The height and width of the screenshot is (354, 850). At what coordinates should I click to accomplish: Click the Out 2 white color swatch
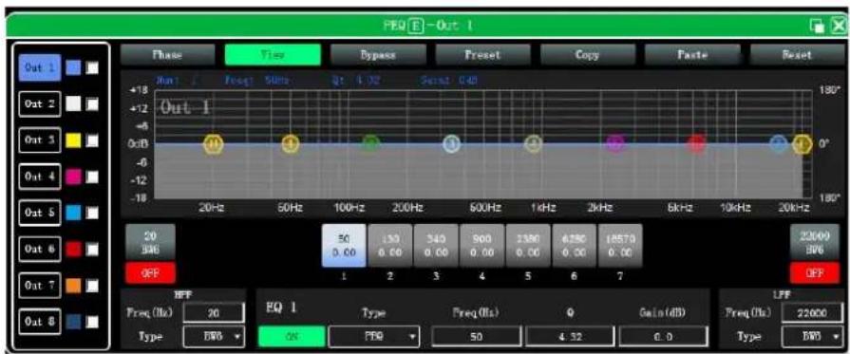(x=73, y=103)
